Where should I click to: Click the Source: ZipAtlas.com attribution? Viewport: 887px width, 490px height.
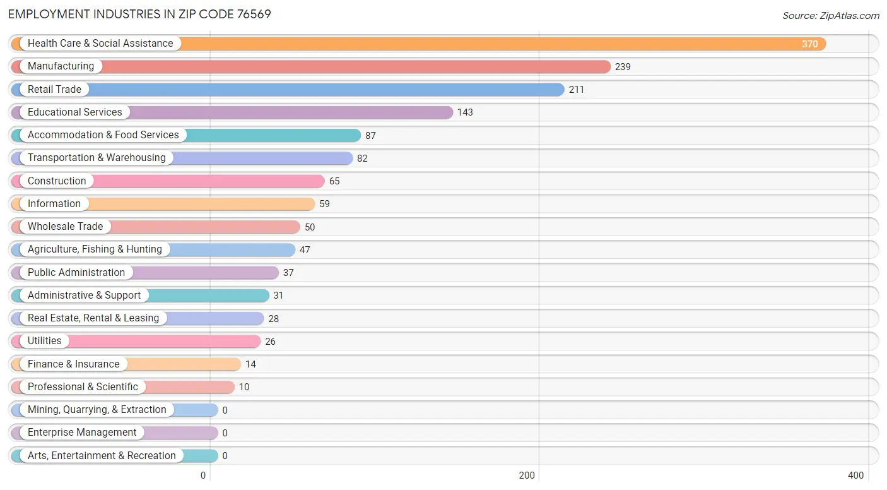click(831, 16)
